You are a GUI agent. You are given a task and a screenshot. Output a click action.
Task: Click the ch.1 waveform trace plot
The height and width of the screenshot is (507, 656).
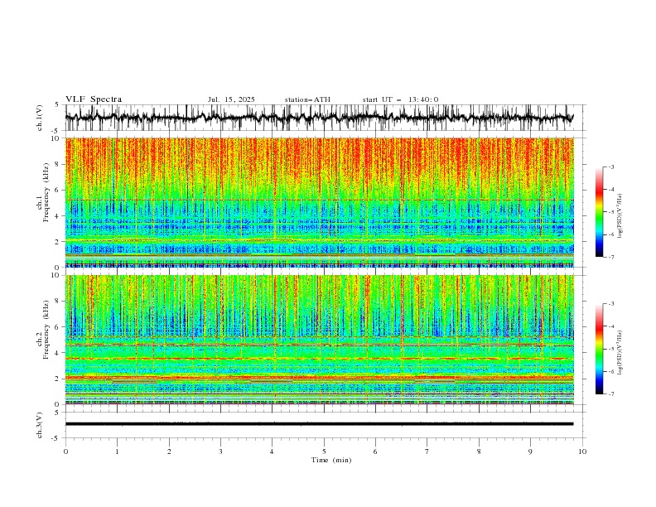[x=320, y=118]
